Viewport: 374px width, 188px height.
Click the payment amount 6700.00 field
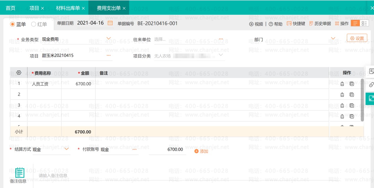click(167, 149)
